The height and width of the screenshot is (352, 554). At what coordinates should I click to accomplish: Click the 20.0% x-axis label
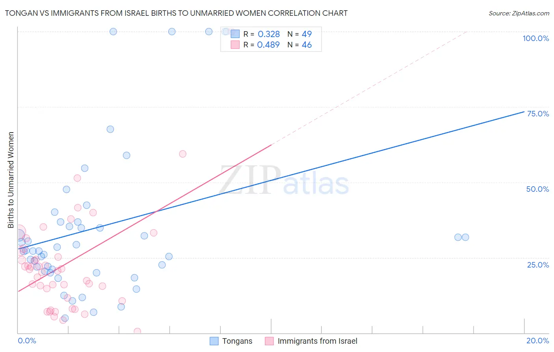pos(537,341)
